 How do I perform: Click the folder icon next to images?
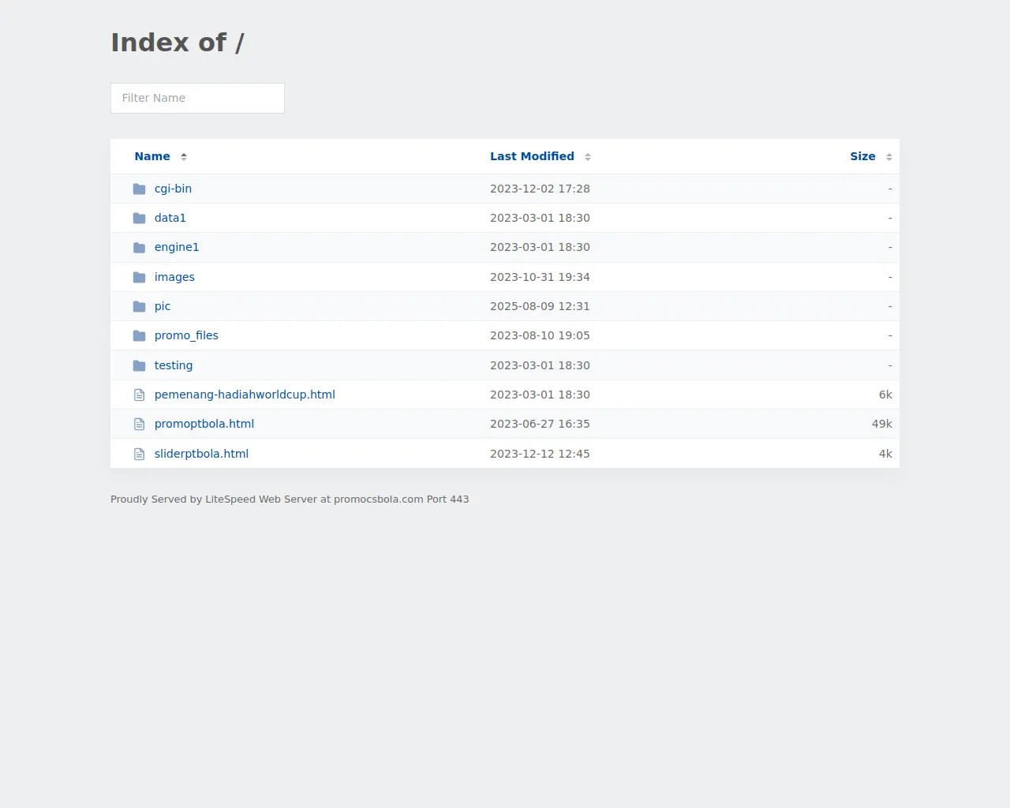(139, 277)
